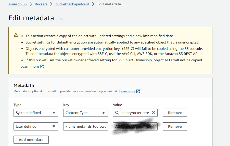Image resolution: width=230 pixels, height=146 pixels.
Task: Remove the Content-Type metadata row
Action: click(175, 113)
